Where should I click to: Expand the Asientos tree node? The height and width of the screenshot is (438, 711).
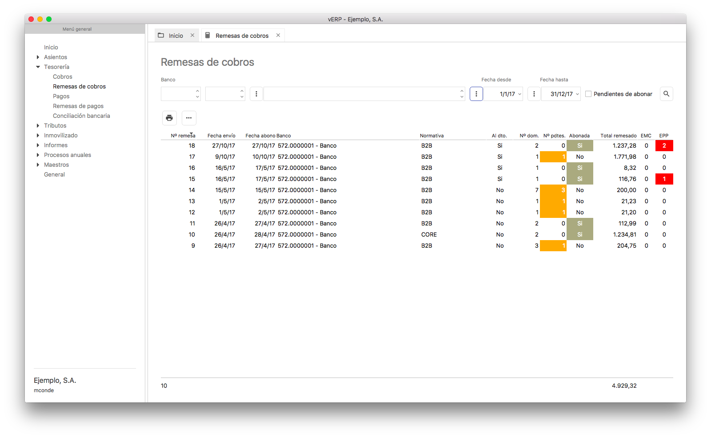coord(38,57)
